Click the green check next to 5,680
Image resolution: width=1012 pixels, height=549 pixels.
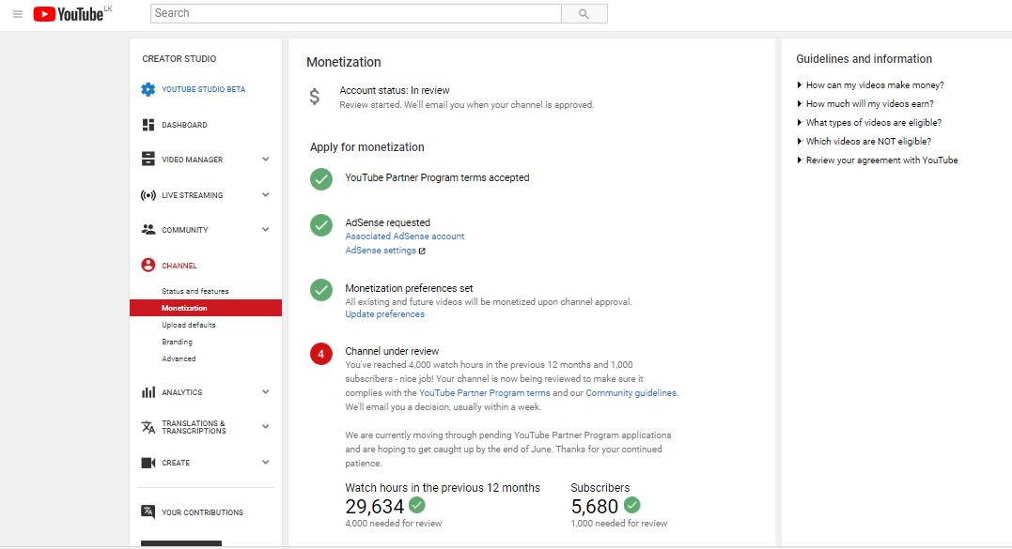pyautogui.click(x=631, y=505)
